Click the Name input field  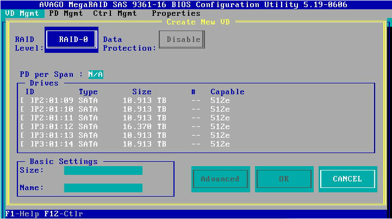tap(103, 188)
